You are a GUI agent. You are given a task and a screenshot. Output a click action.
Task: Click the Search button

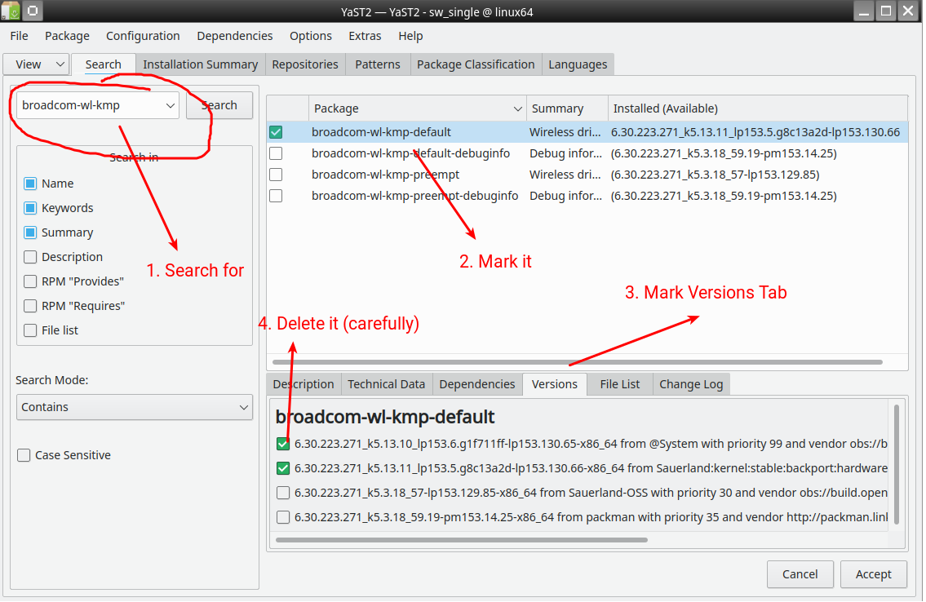[x=219, y=106]
